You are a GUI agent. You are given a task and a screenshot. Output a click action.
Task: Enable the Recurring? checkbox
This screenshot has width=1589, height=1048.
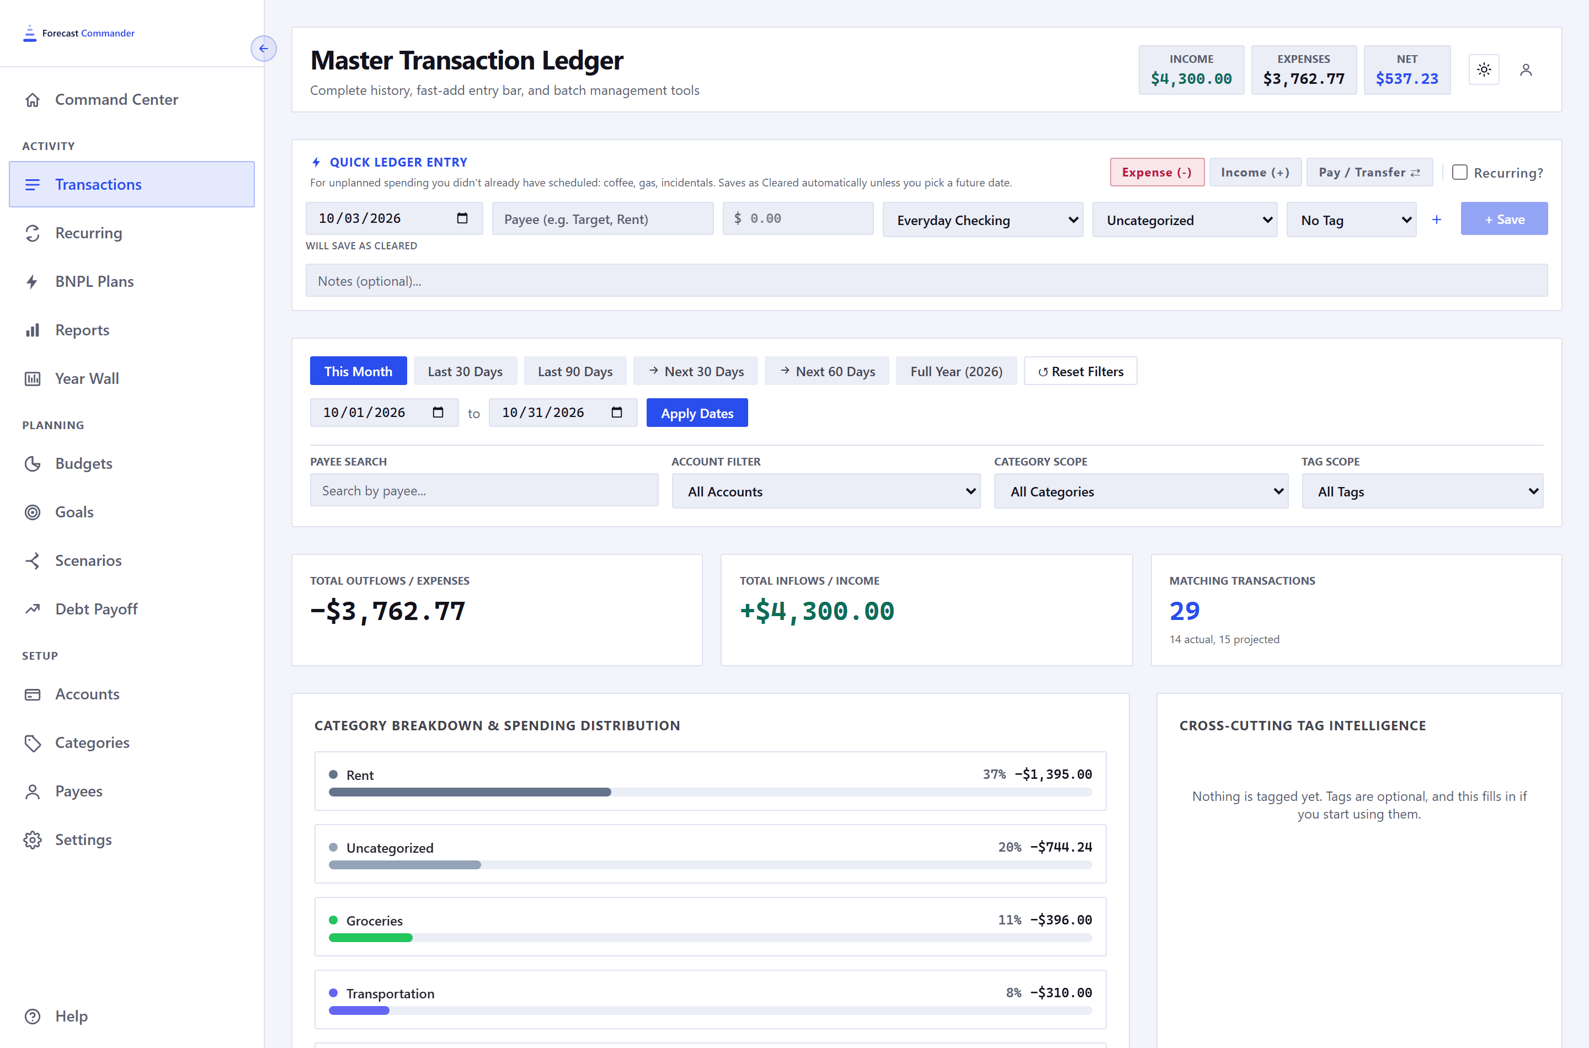coord(1459,173)
